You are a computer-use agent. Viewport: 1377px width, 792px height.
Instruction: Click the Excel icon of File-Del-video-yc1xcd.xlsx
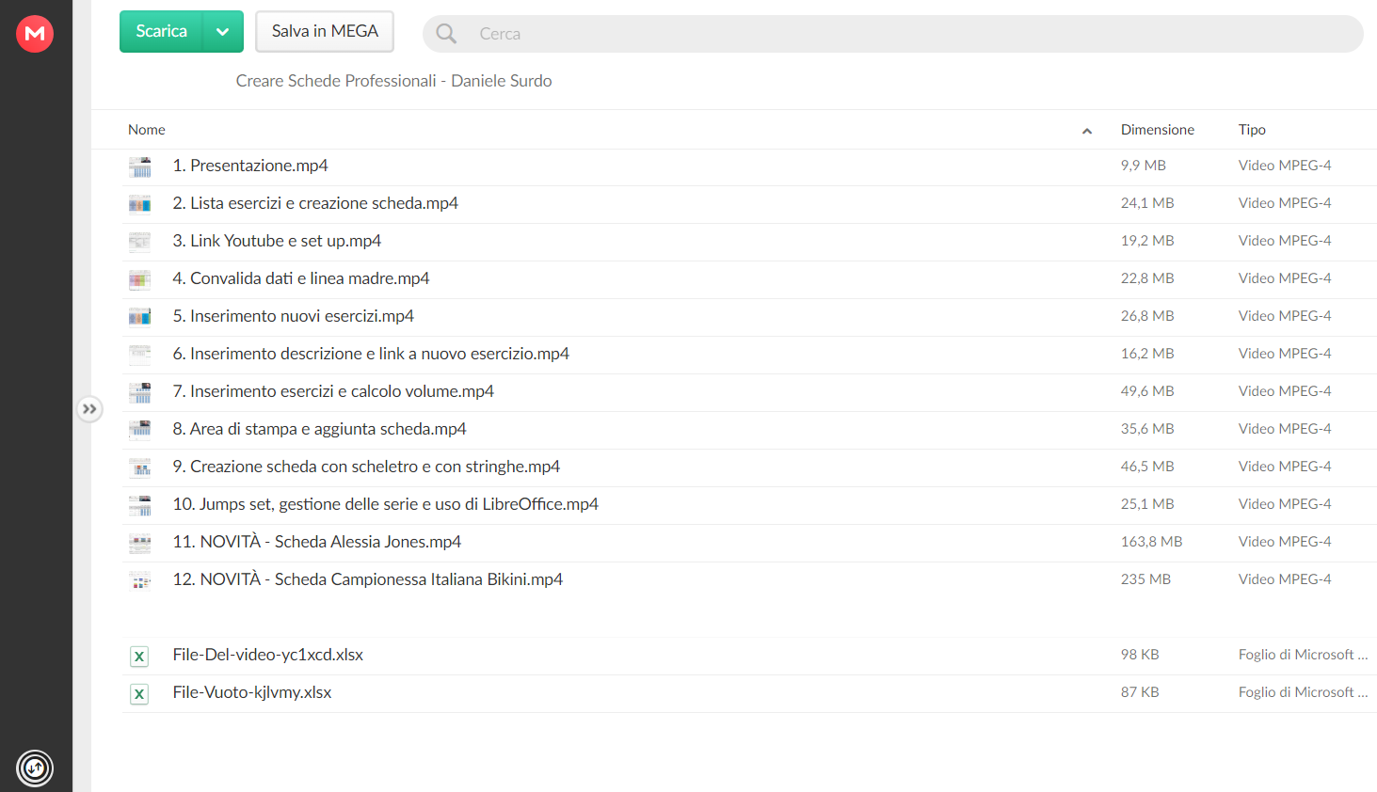tap(139, 656)
